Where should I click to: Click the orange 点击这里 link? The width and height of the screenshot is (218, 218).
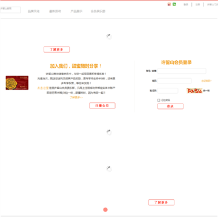(43, 88)
